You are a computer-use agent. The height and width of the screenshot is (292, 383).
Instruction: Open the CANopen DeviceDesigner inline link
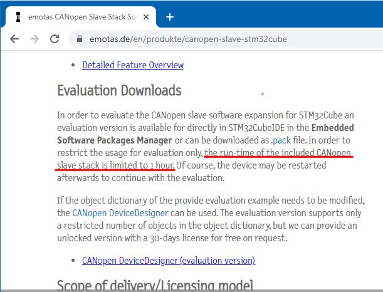point(120,213)
